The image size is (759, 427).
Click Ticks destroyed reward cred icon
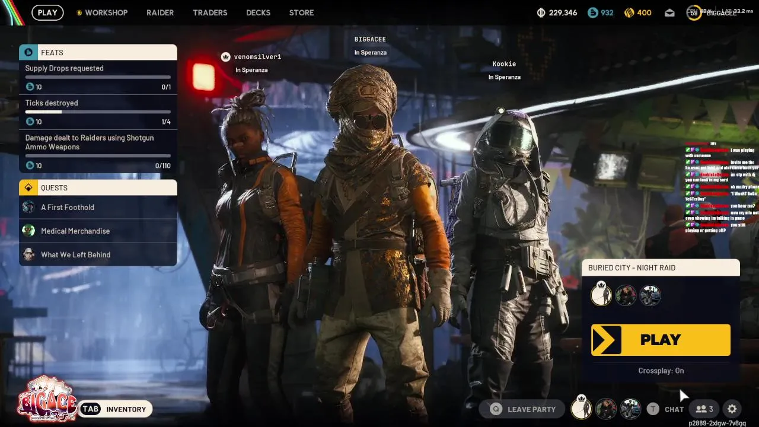point(30,122)
